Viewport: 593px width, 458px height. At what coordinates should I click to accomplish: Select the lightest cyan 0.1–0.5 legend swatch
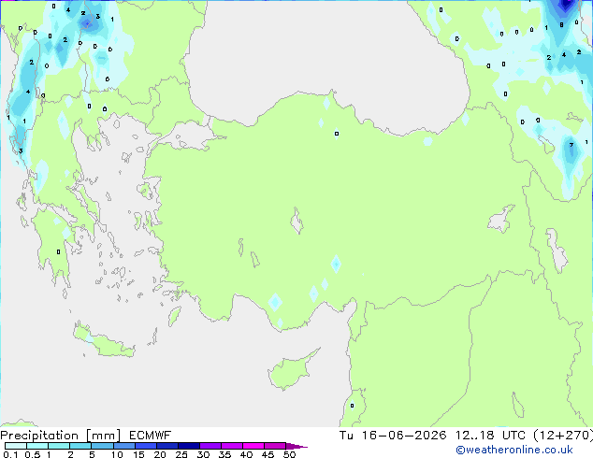point(16,446)
